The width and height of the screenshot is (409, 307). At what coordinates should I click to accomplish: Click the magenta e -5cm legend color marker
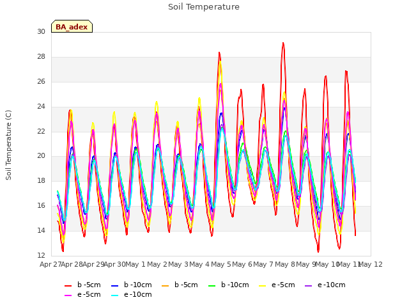(68, 295)
